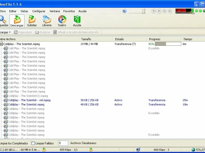Viewport: 205px width, 153px height.
Task: Sort by Tamaño column header
Action: (96, 39)
